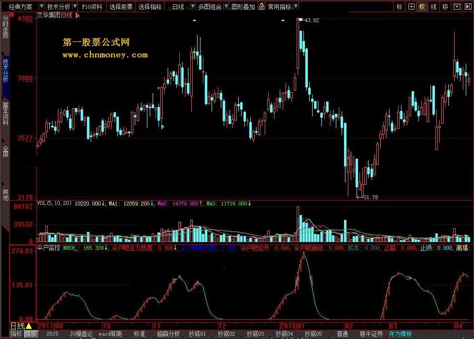Click the MA2: 14379.900 value
Screen dimensions: 474x339
coord(180,203)
